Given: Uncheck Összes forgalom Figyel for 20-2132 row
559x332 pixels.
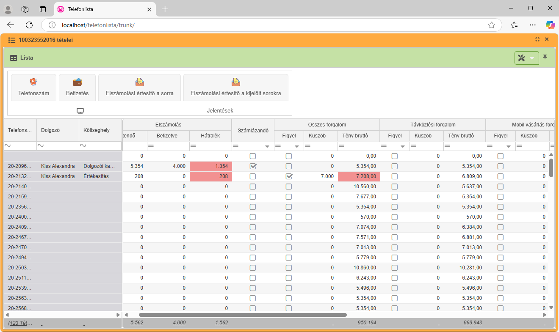Looking at the screenshot, I should 289,176.
